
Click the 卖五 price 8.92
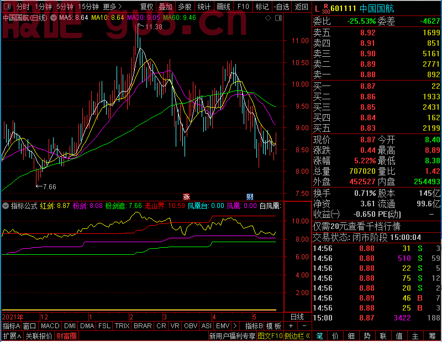point(368,33)
